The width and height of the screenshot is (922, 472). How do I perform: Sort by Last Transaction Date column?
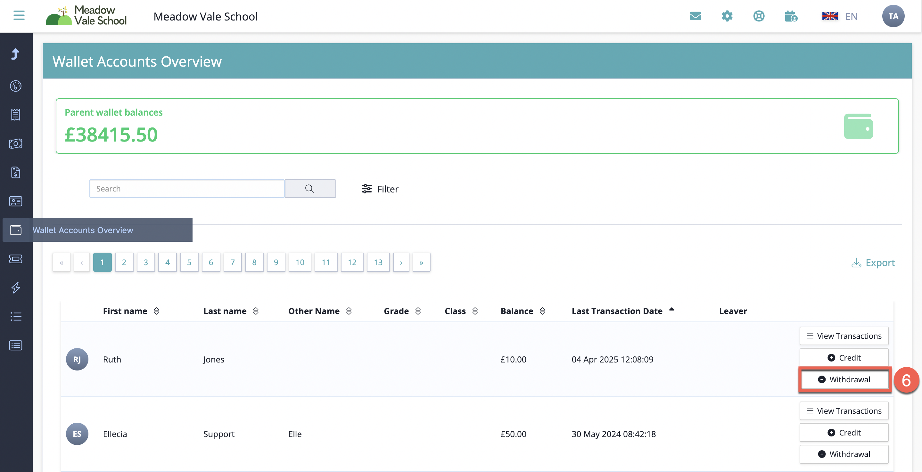[671, 309]
